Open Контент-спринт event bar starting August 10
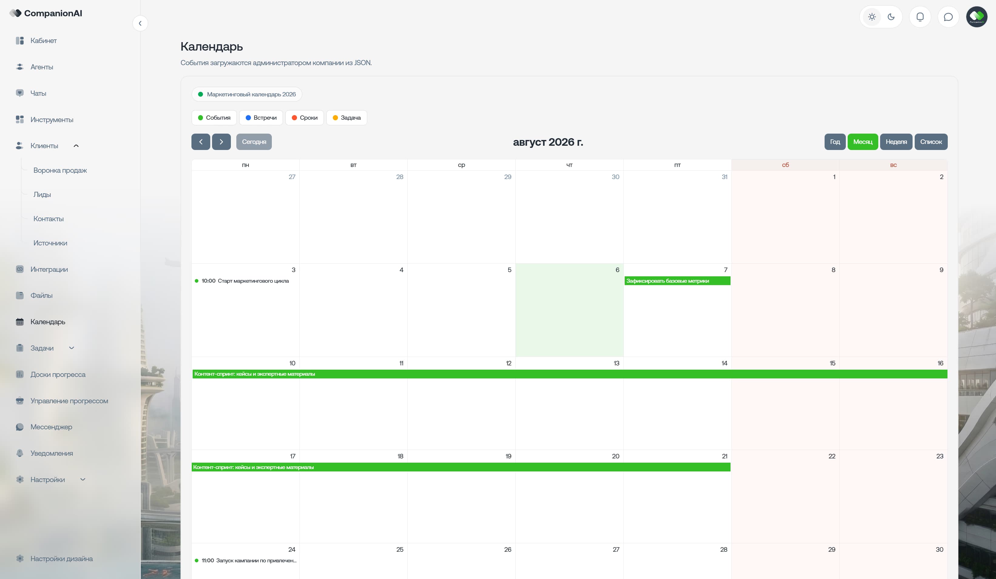Viewport: 996px width, 579px height. [570, 374]
